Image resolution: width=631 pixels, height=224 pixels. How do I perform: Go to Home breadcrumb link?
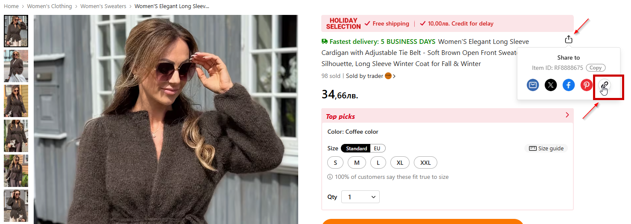coord(12,6)
